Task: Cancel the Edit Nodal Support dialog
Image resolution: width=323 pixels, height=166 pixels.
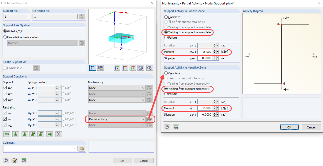Action: (144, 160)
